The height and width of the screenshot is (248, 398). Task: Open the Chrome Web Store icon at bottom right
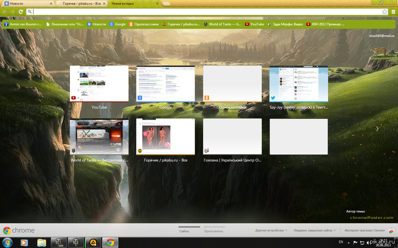[391, 230]
